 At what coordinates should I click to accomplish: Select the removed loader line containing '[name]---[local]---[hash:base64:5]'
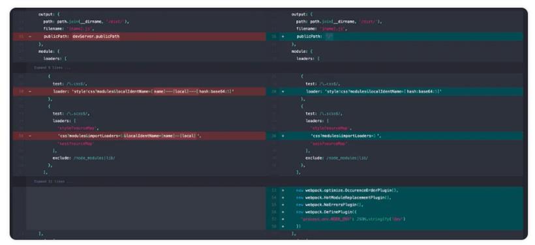pyautogui.click(x=139, y=91)
